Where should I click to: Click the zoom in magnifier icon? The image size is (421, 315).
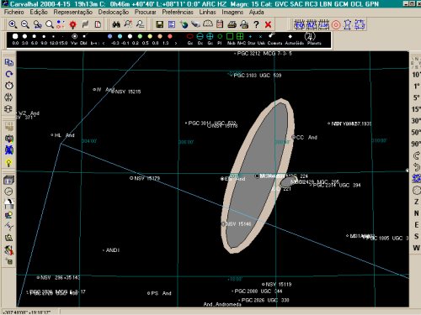click(13, 24)
